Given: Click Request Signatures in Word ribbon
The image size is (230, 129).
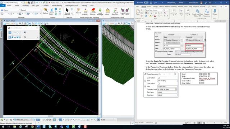Looking at the screenshot, I should tap(207, 13).
